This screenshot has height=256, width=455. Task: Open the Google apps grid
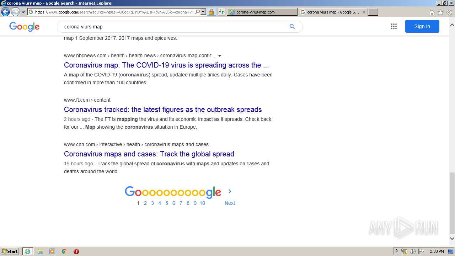pos(394,26)
